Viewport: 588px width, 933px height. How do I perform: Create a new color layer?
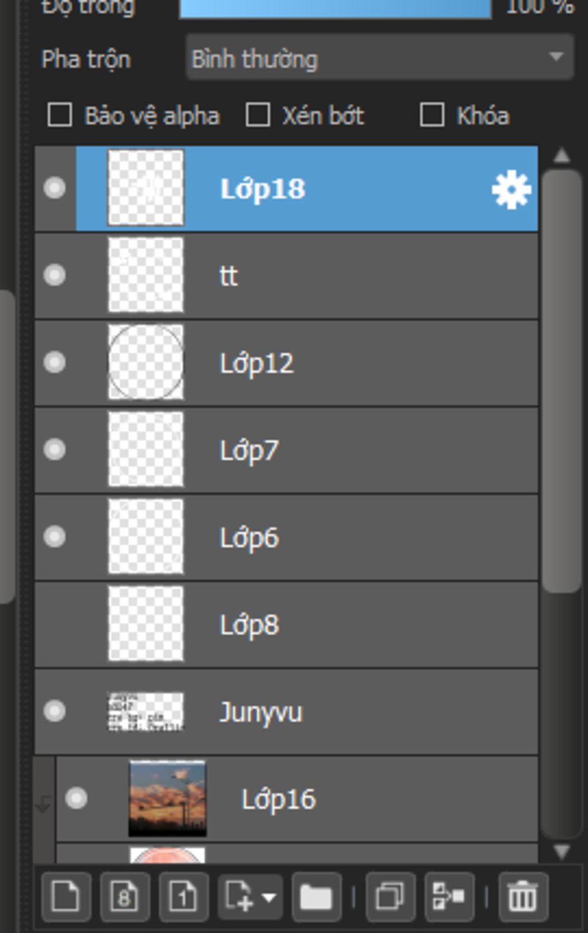[66, 896]
